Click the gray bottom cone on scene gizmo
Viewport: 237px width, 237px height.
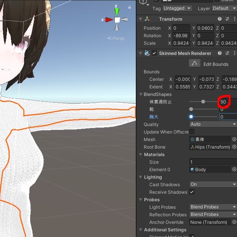(x=117, y=27)
